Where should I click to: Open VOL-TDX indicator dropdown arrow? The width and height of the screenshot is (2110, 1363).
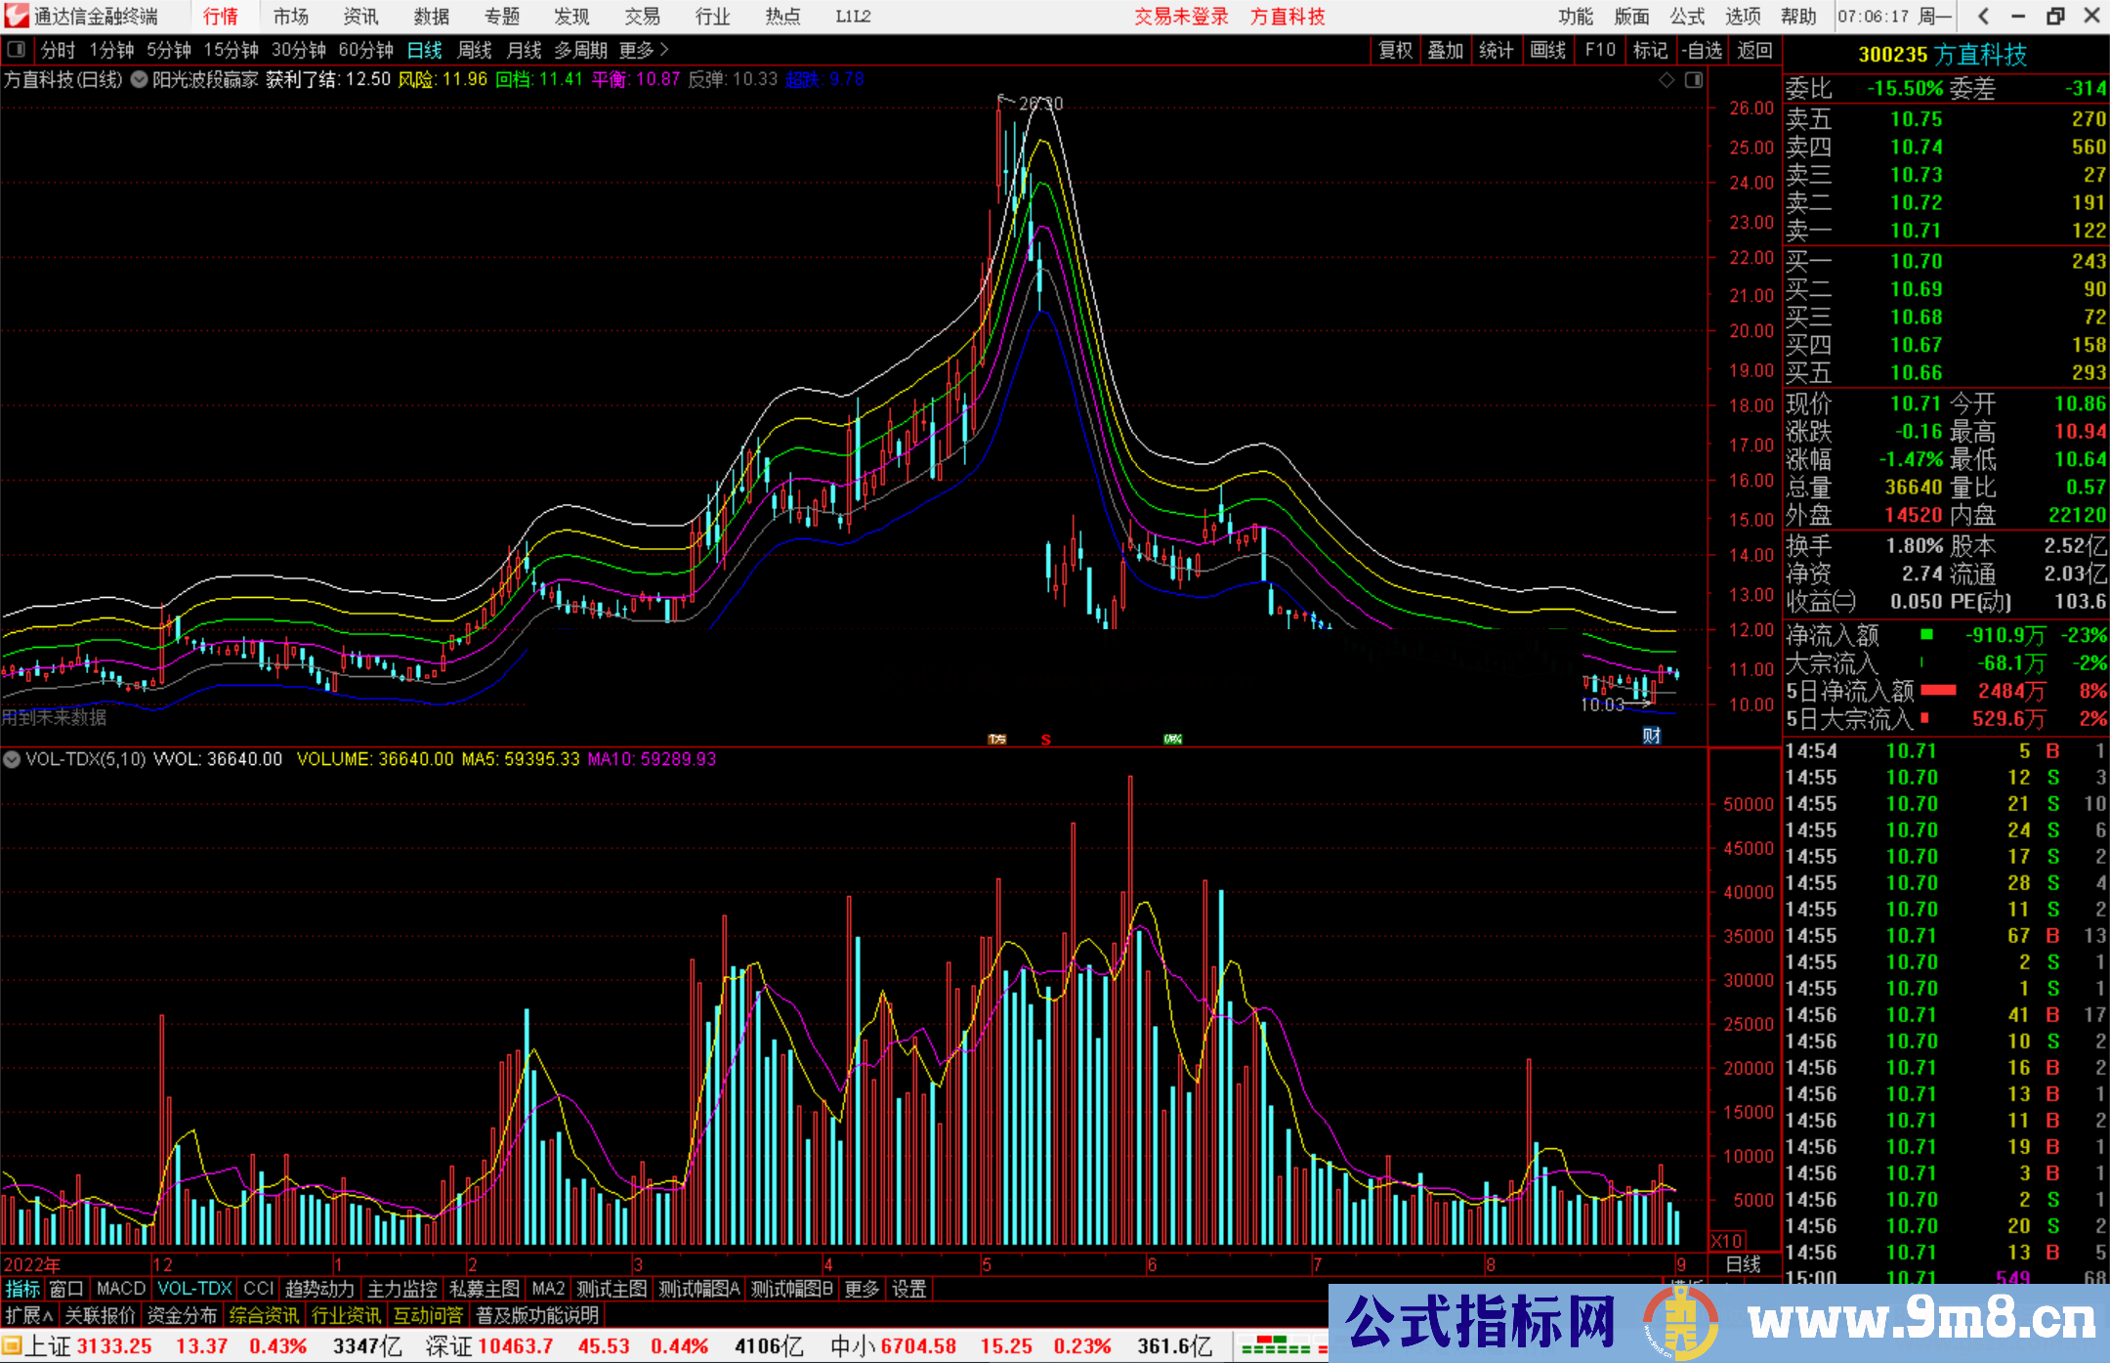(x=12, y=759)
